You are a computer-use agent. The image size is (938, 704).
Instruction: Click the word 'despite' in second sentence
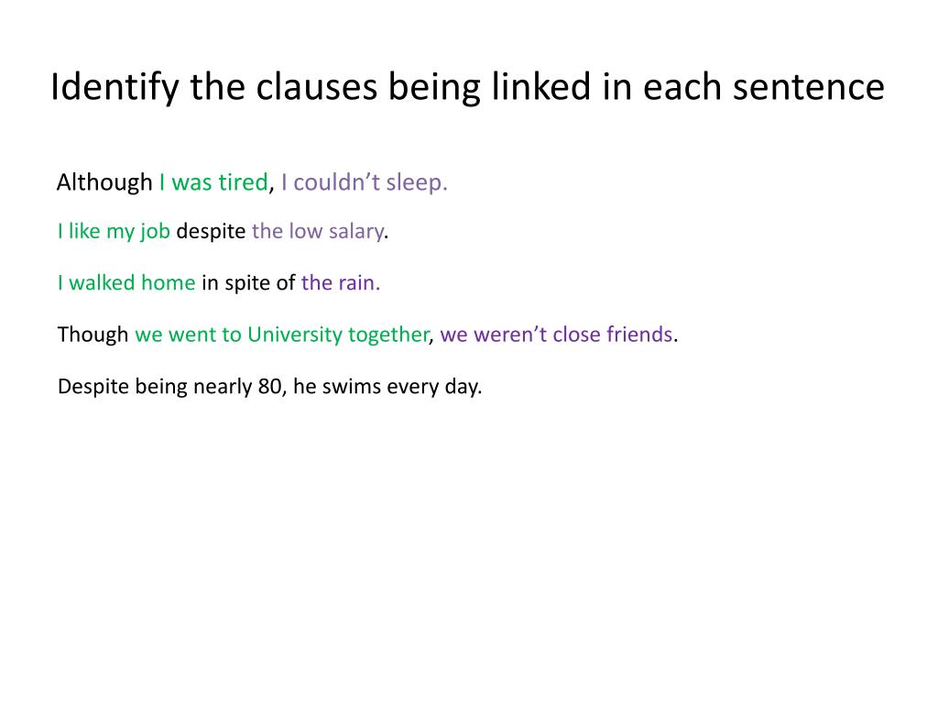[212, 231]
